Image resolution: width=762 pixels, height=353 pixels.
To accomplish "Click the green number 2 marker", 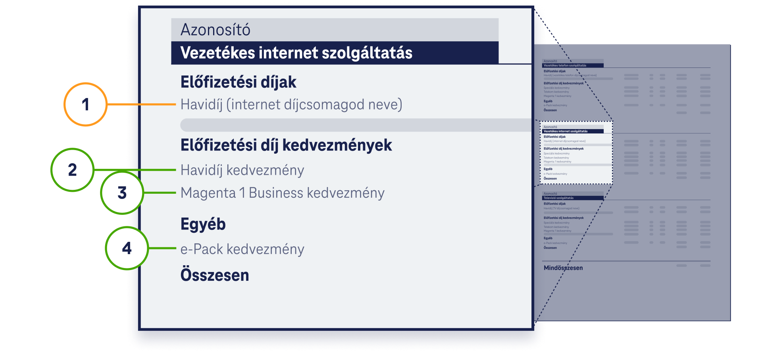I will (72, 170).
